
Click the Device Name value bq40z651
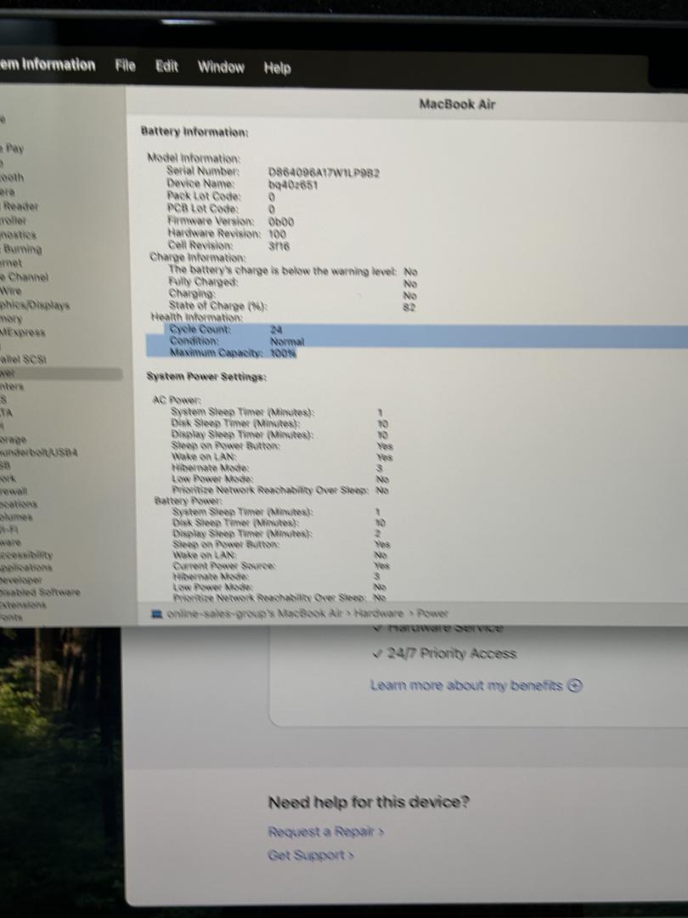pos(293,185)
